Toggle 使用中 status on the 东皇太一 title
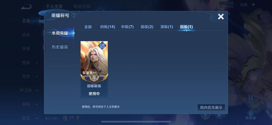This screenshot has width=272, height=125. point(94,94)
